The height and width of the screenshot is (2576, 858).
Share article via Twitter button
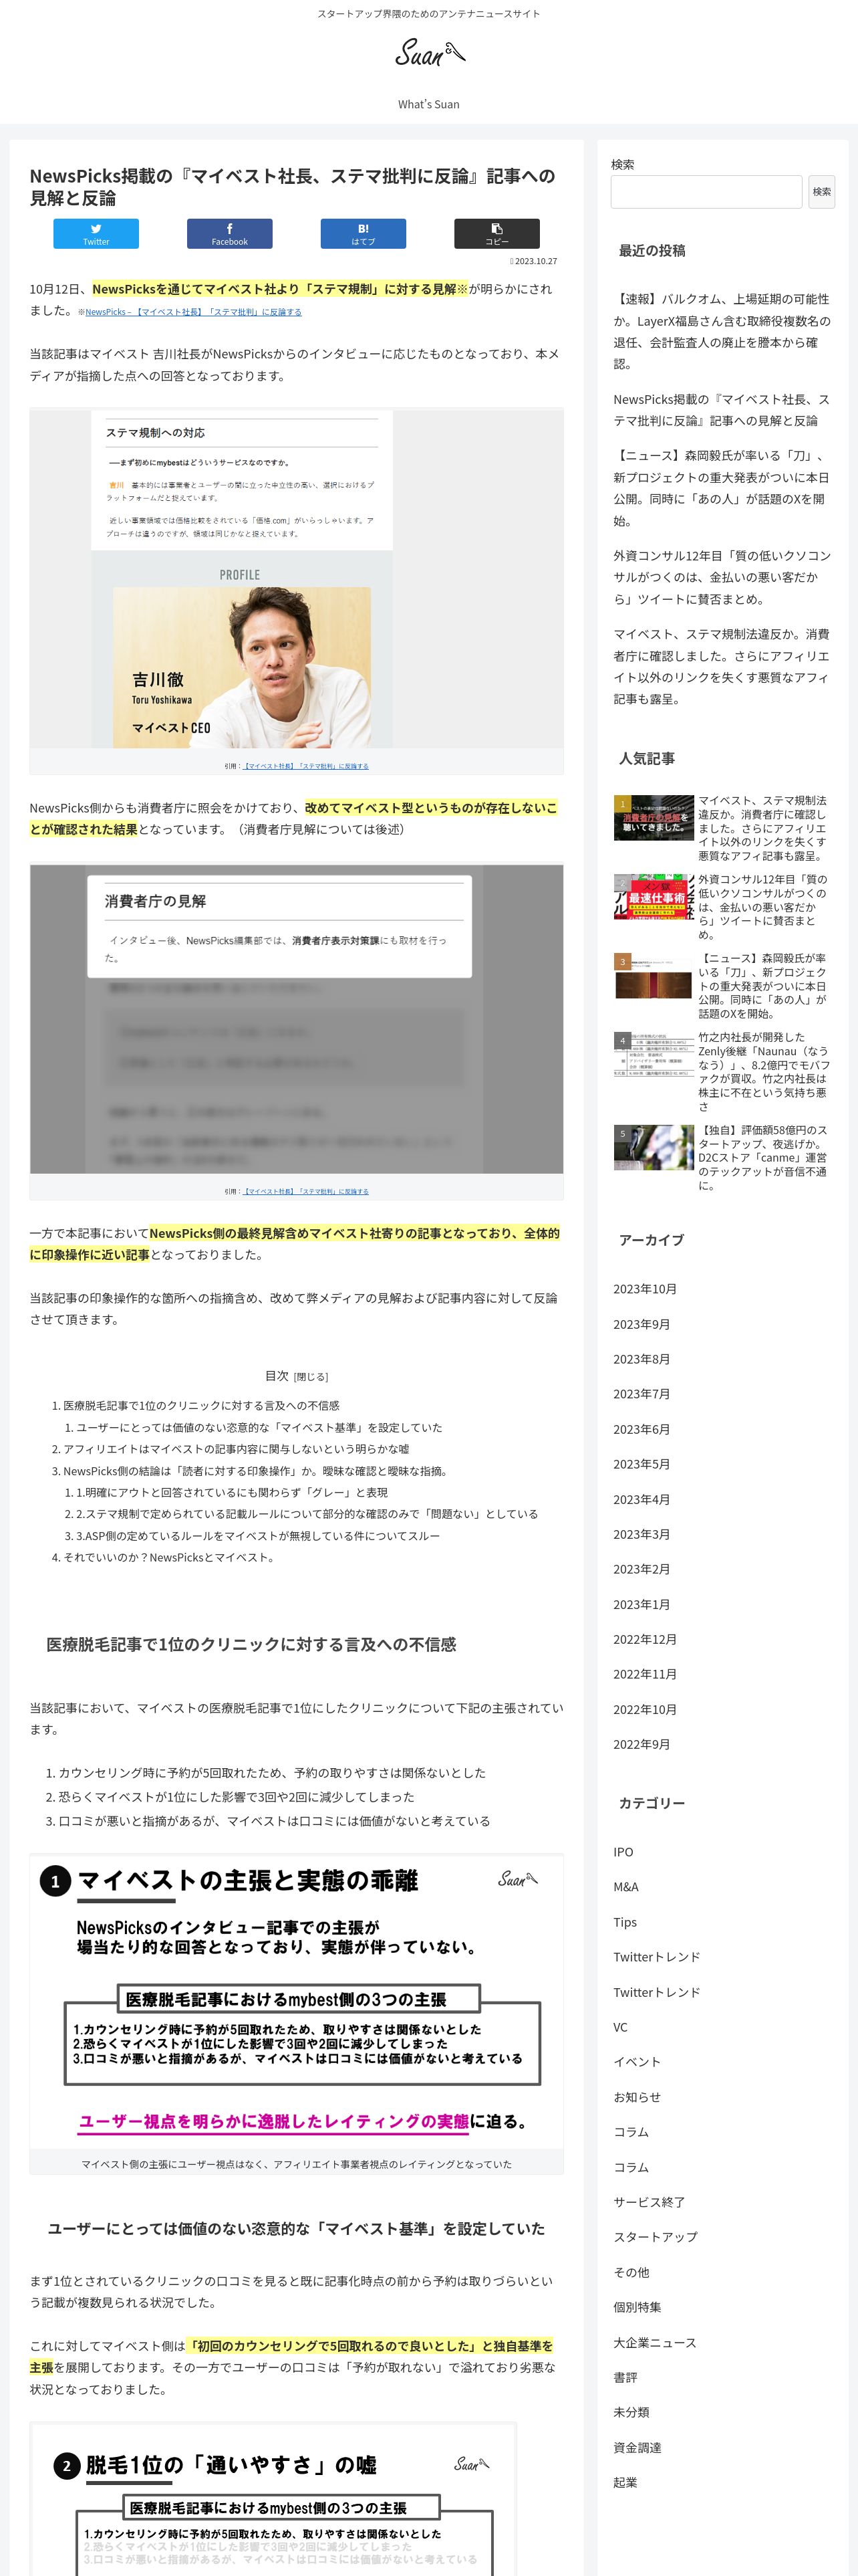click(x=96, y=233)
